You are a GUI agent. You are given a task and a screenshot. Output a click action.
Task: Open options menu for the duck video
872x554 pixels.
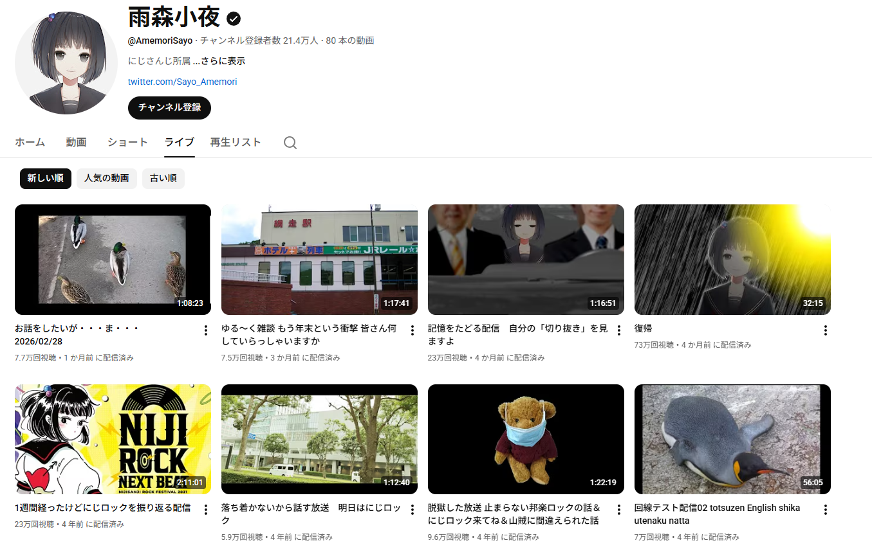[x=206, y=330]
